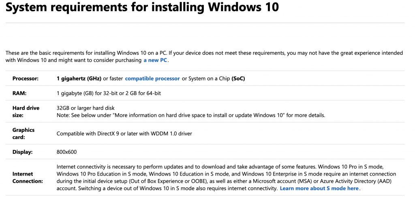Viewport: 415px width, 197px height.
Task: Open the "a new PC" link
Action: coord(155,60)
